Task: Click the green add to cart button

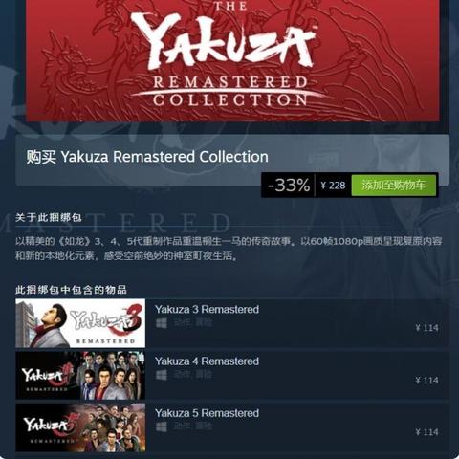Action: 394,185
